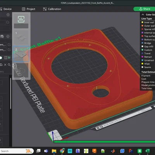Open the teal app icon on taskbar
This screenshot has width=155, height=155.
tap(70, 151)
